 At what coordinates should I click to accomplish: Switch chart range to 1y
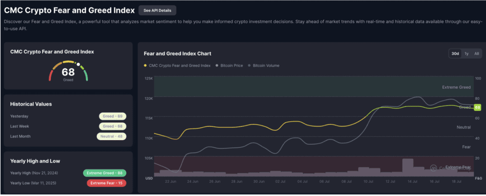[467, 53]
